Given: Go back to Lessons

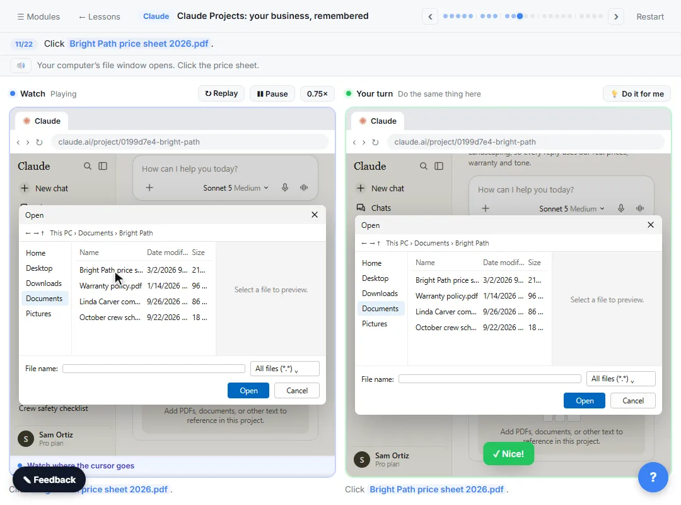Looking at the screenshot, I should pyautogui.click(x=100, y=16).
